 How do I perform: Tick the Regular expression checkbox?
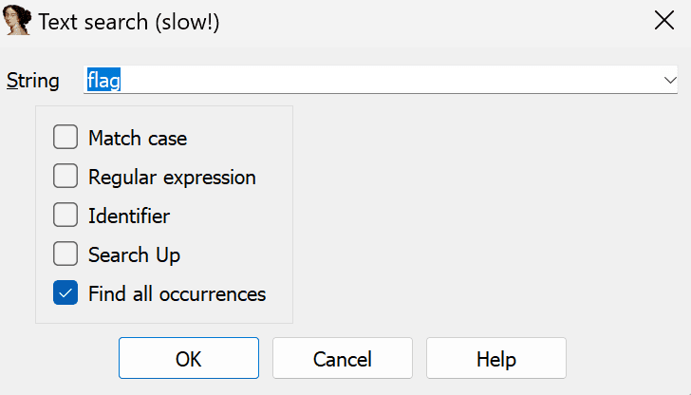click(x=65, y=176)
